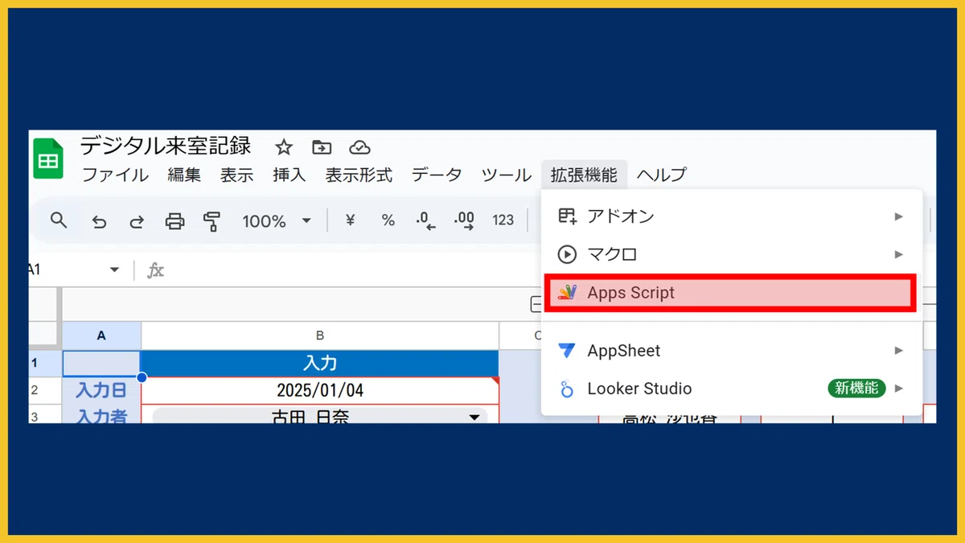Viewport: 965px width, 543px height.
Task: Star the デジタル来室記録 document
Action: tap(284, 147)
